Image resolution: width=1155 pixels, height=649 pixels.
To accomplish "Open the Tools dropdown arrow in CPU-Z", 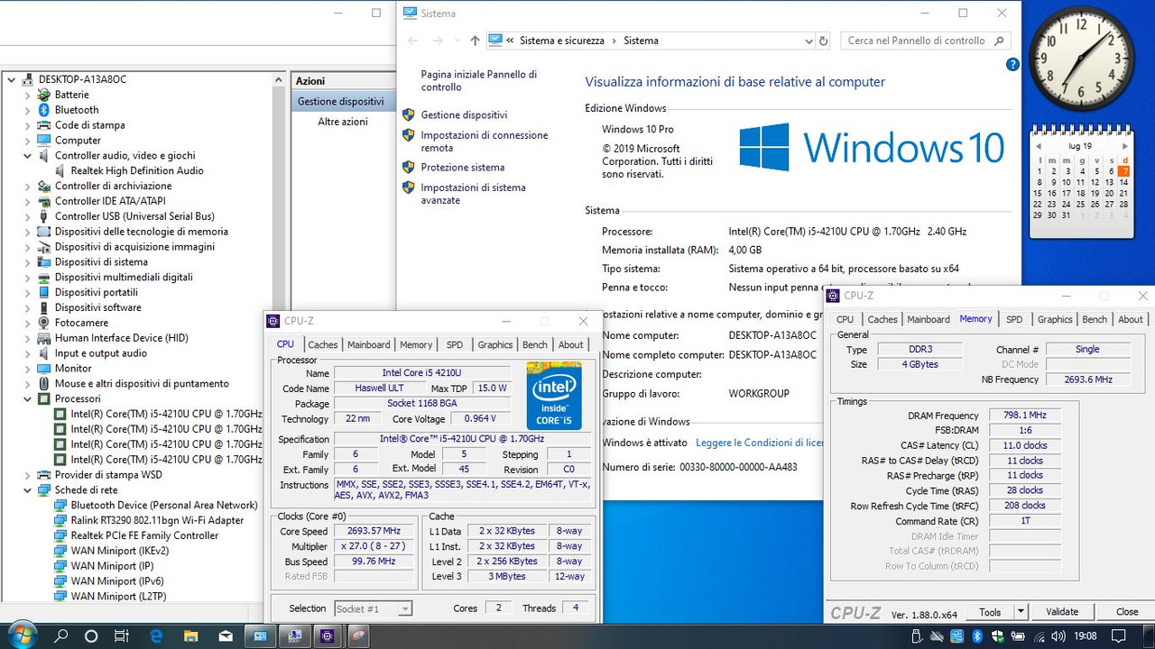I will point(1021,611).
